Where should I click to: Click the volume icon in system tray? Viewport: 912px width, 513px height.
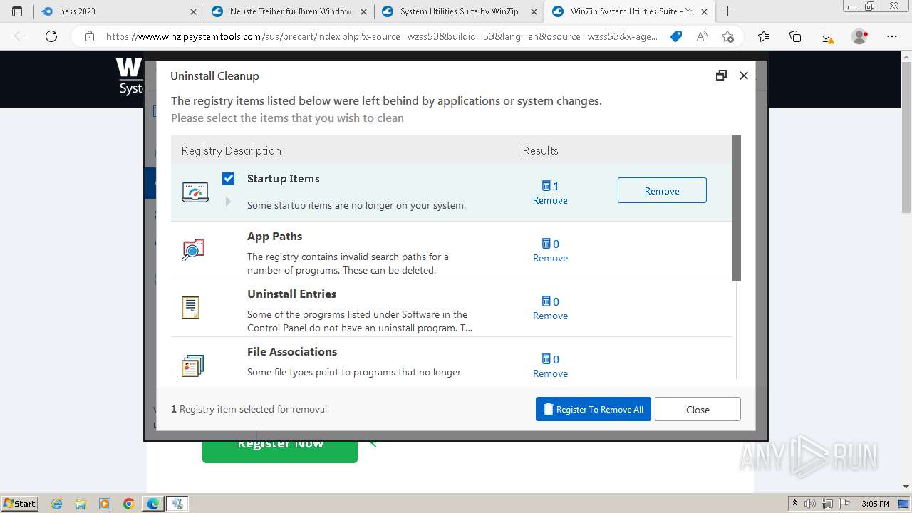pos(809,504)
